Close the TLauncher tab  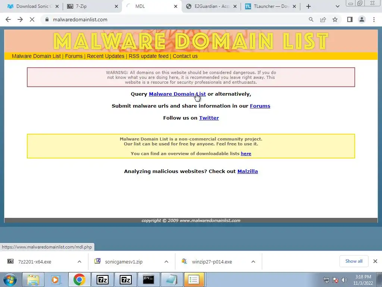pyautogui.click(x=294, y=6)
